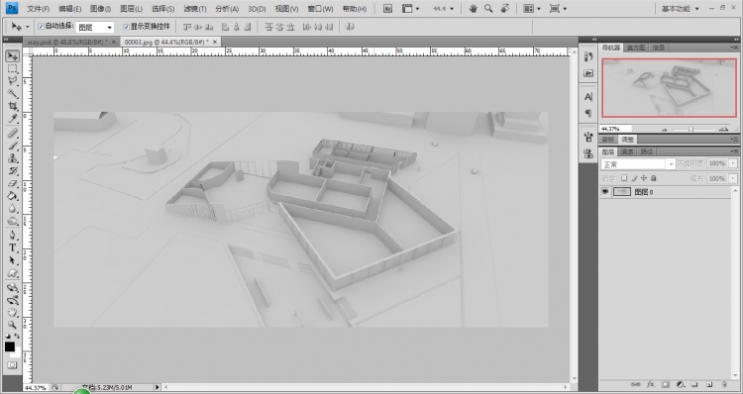Screen dimensions: 743x394
Task: Click the status bar document info arrow
Action: (x=158, y=387)
